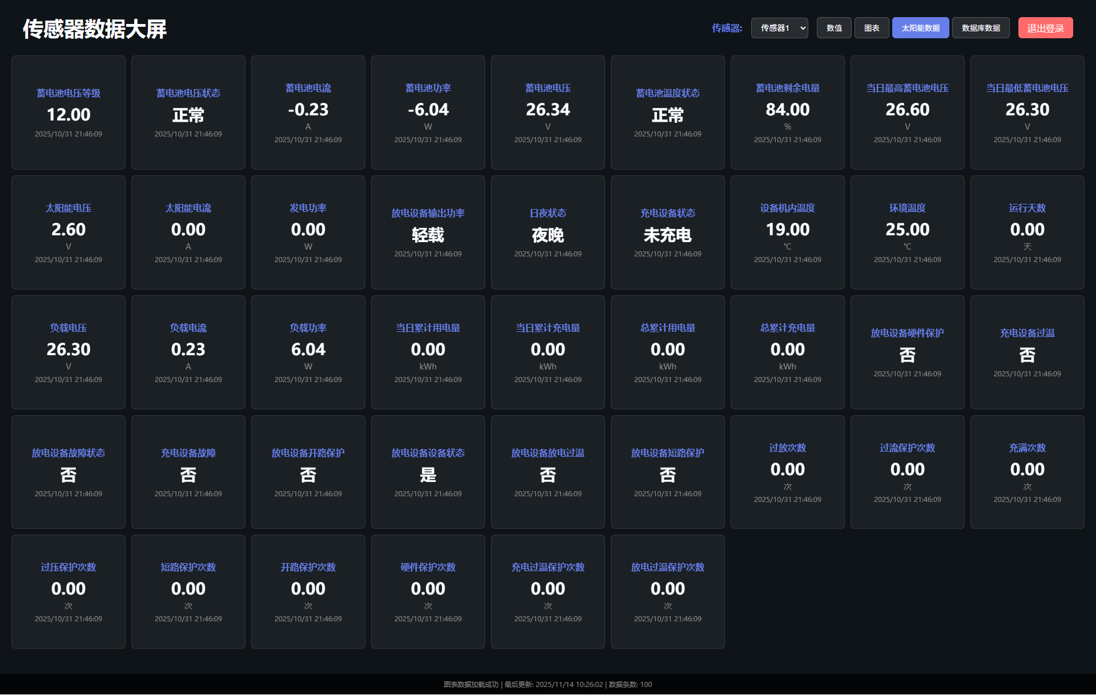
Task: Click the 过放次数 card
Action: 788,472
